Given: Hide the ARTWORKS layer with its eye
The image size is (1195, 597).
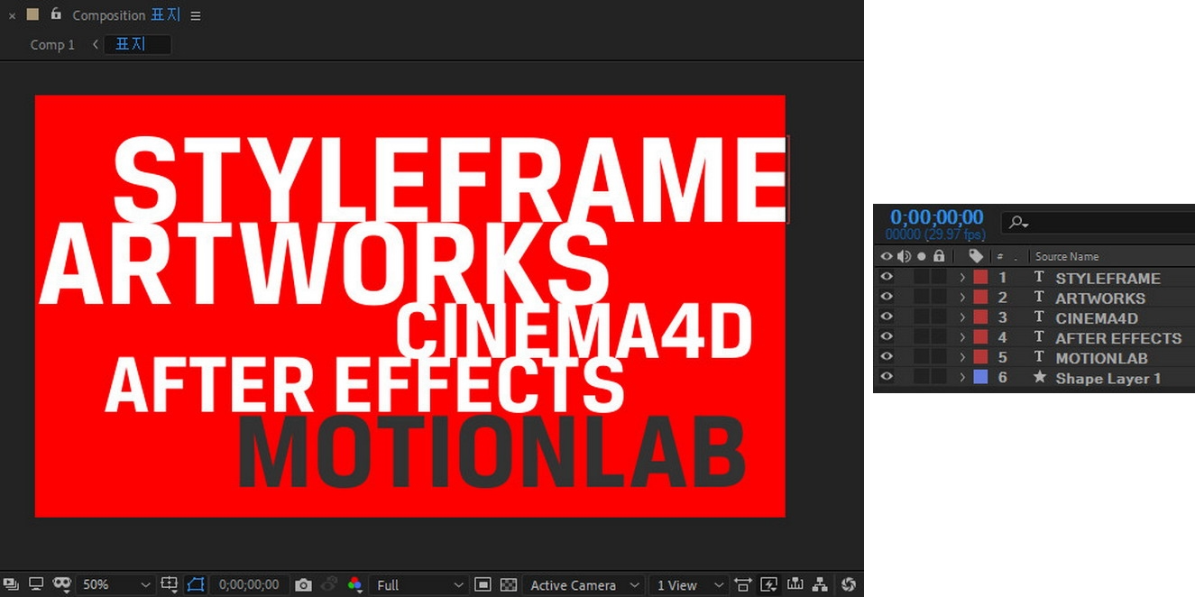Looking at the screenshot, I should [x=886, y=298].
